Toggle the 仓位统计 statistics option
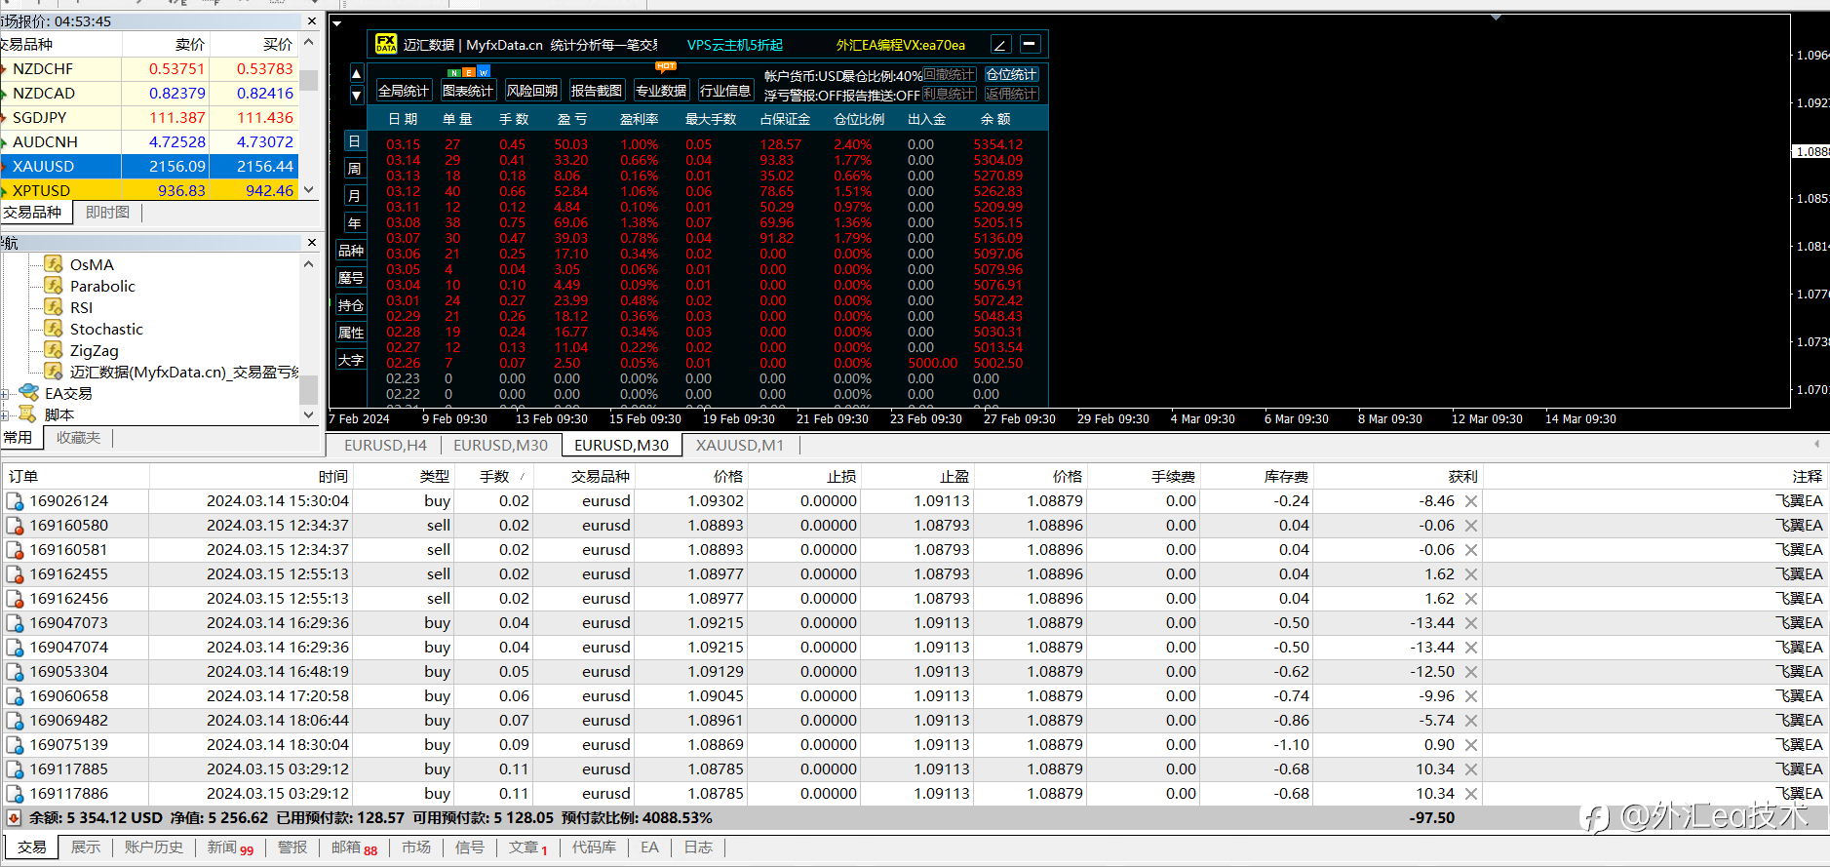This screenshot has width=1830, height=867. [1011, 75]
